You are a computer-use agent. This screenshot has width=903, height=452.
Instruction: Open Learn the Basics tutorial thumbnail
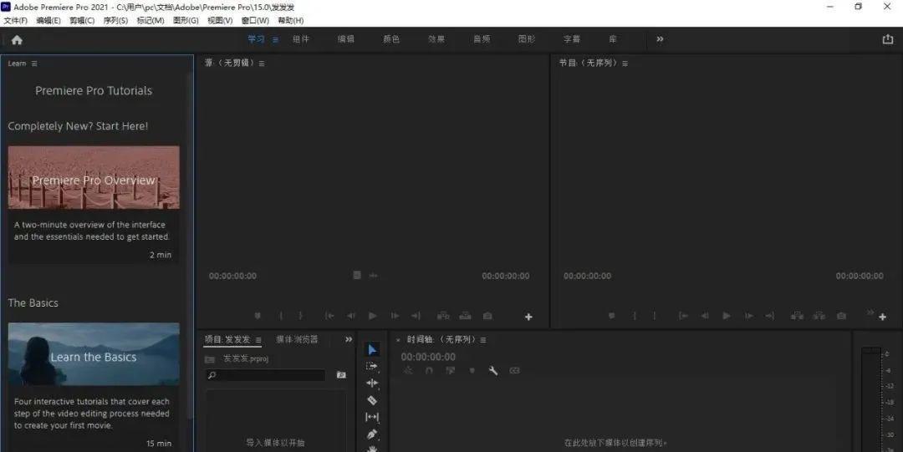[x=94, y=354]
